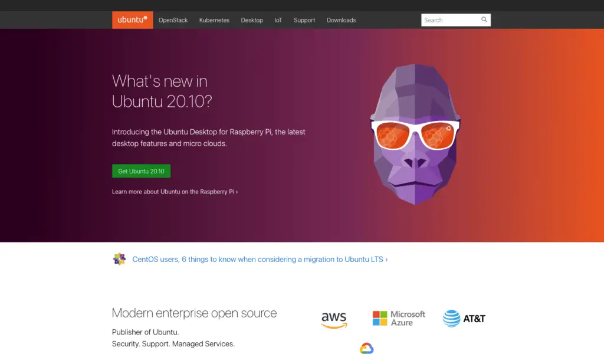604x354 pixels.
Task: Click the Get Ubuntu 20.10 button
Action: (142, 171)
